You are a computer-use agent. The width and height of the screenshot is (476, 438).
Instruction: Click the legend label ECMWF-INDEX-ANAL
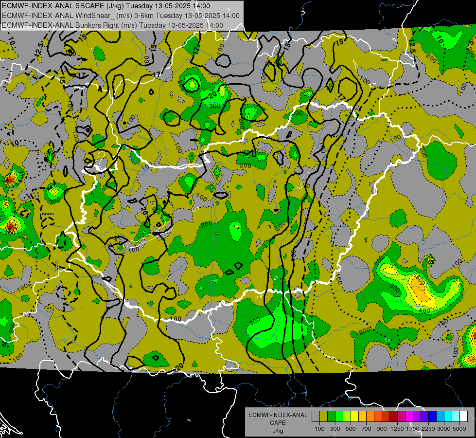point(278,415)
